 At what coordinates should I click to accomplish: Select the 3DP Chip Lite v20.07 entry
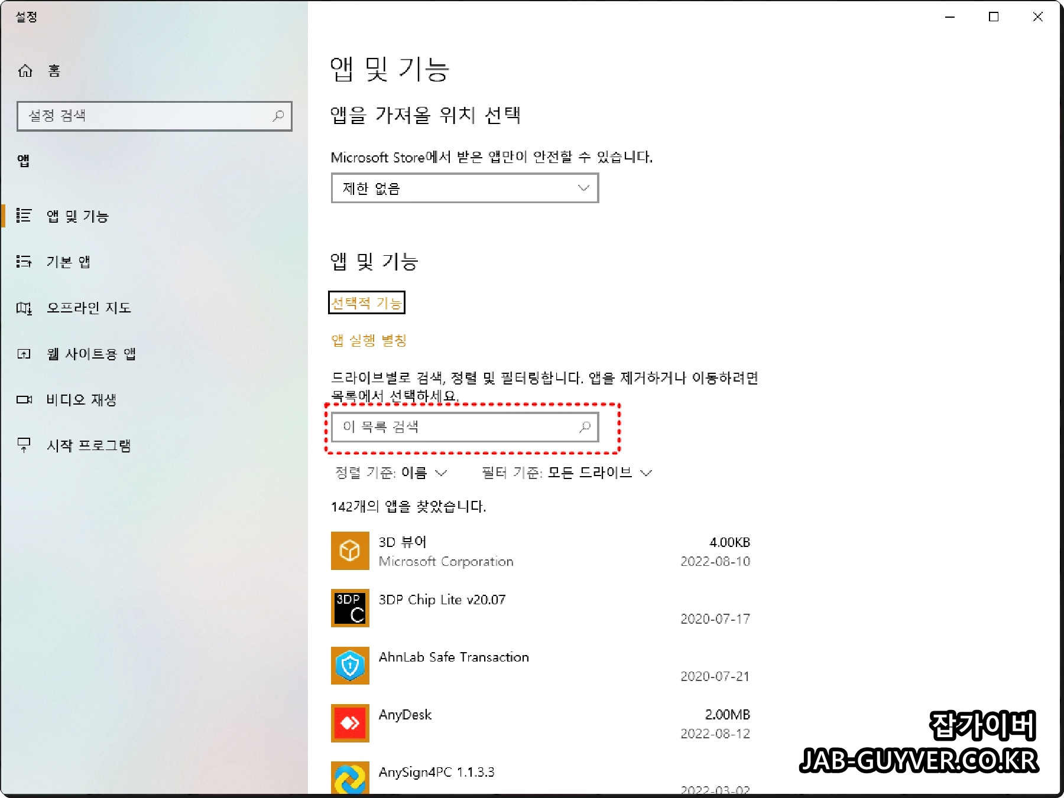tap(442, 600)
